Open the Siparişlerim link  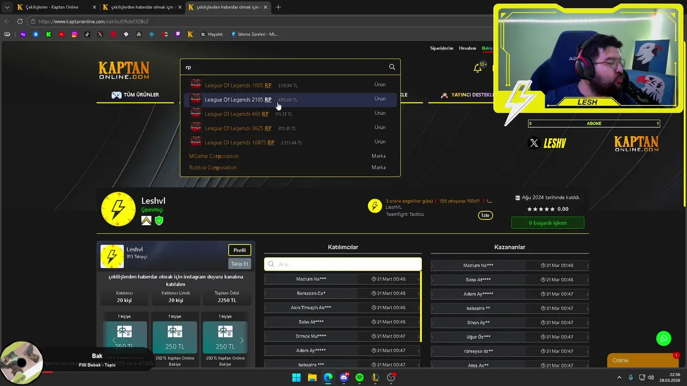(442, 48)
